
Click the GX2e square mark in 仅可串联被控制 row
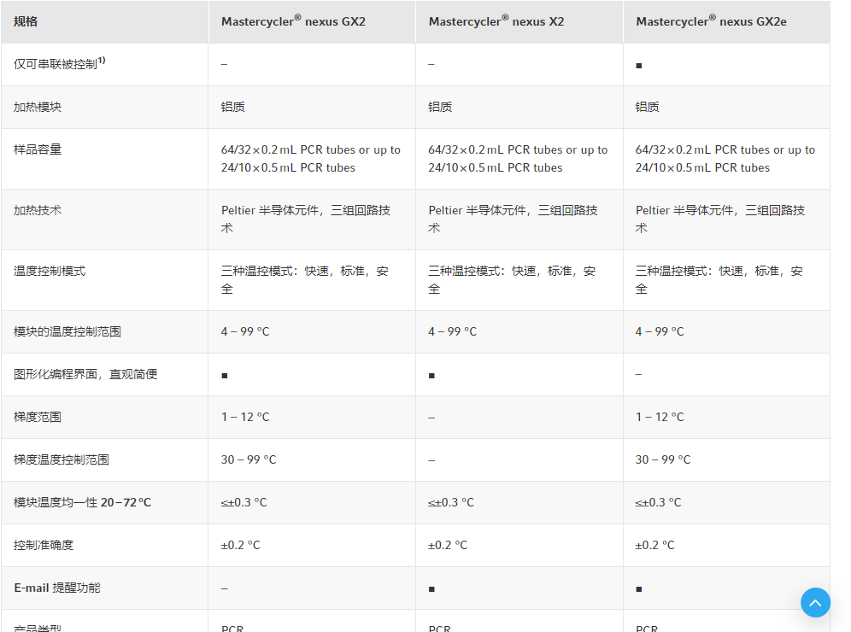639,66
